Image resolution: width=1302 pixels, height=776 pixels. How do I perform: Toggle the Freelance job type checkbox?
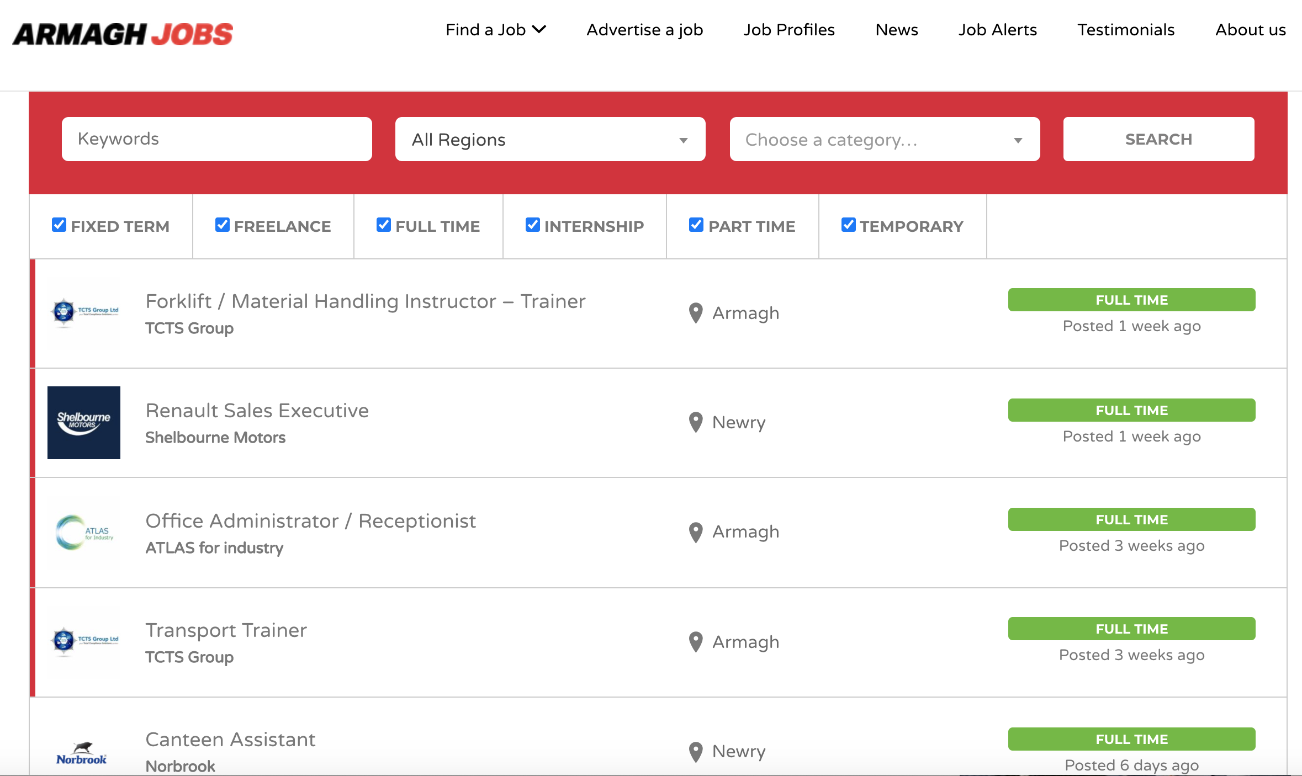pos(223,225)
